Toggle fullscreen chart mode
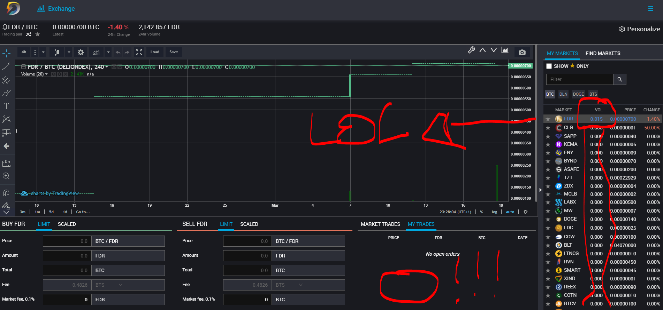Screen dimensions: 663x310 click(x=139, y=52)
